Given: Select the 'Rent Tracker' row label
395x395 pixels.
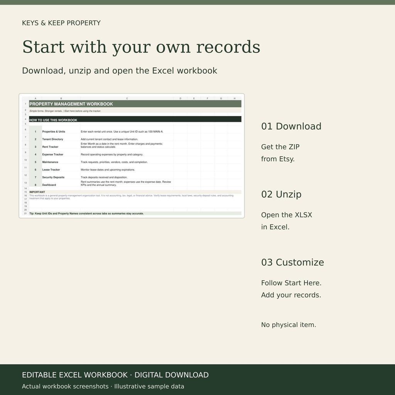Looking at the screenshot, I should pyautogui.click(x=50, y=147).
